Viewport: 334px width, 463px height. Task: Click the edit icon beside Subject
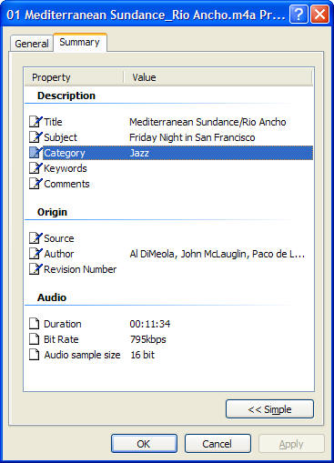tap(35, 137)
